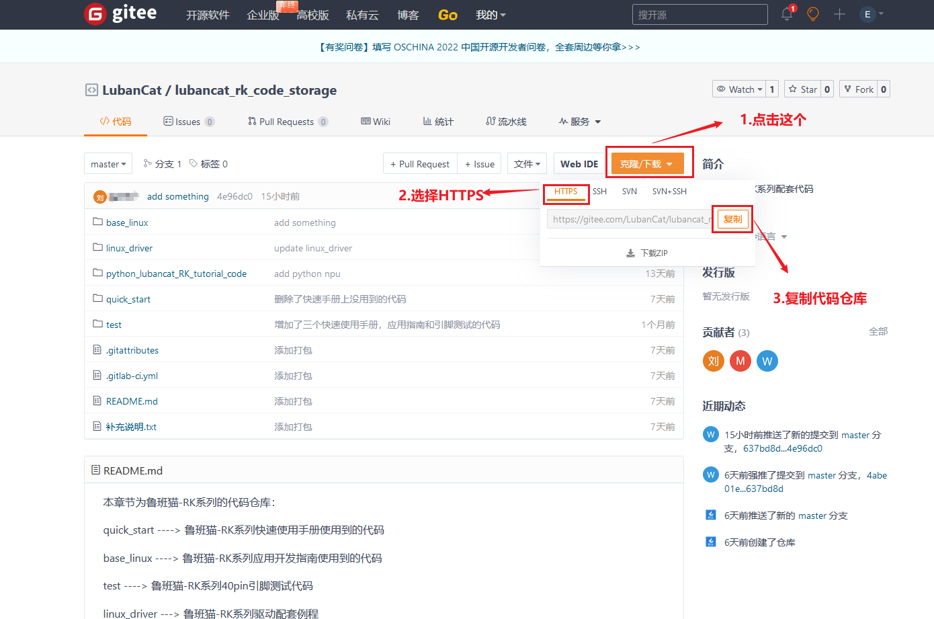
Task: Click the clone URL text field
Action: (630, 219)
